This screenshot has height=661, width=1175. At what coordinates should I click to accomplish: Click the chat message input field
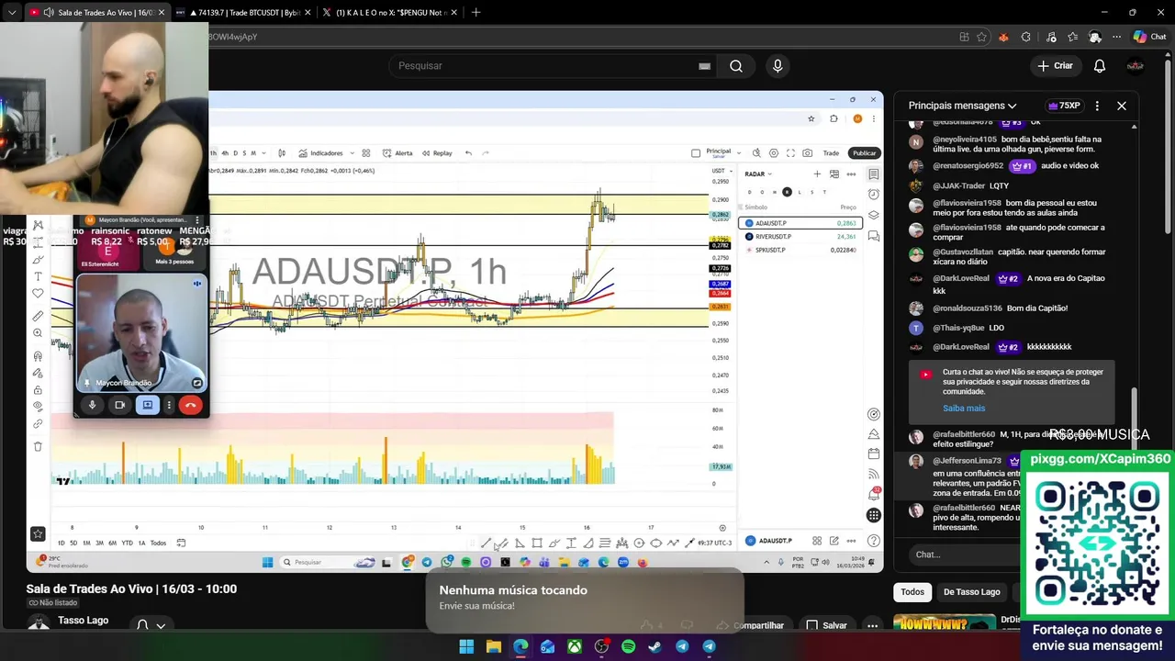pos(964,555)
